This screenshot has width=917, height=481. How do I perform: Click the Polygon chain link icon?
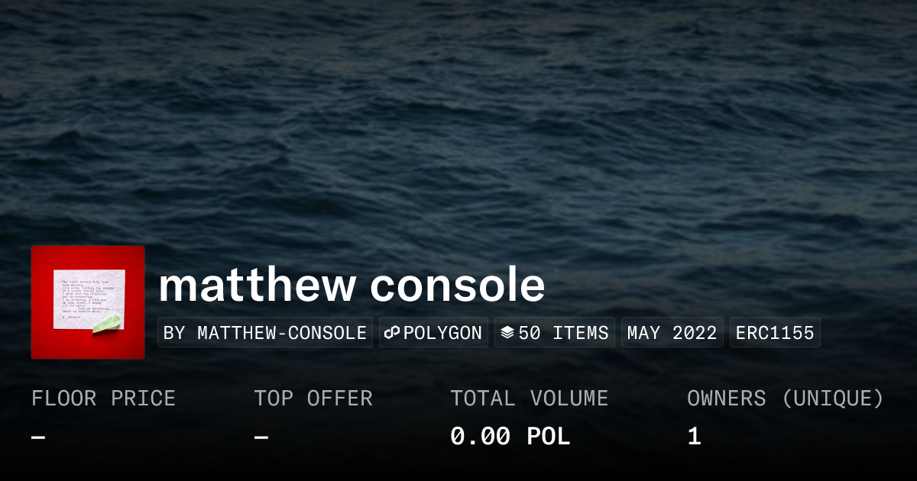(392, 333)
